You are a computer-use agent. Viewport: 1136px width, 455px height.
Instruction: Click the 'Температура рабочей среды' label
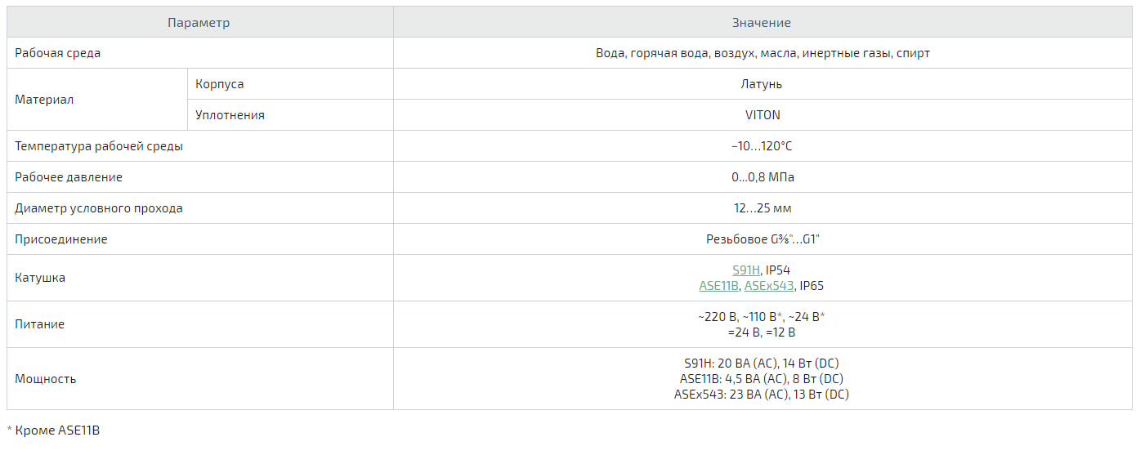click(x=99, y=146)
